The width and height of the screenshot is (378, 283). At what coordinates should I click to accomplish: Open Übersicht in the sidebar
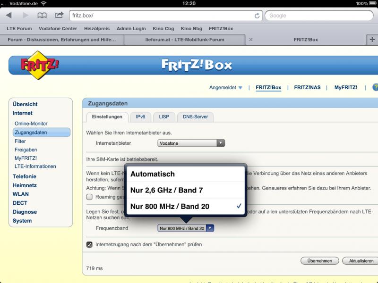point(25,104)
